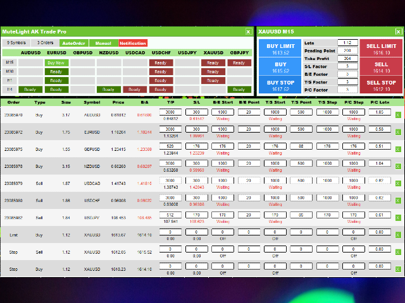Toggle the Notification setting

tap(133, 43)
